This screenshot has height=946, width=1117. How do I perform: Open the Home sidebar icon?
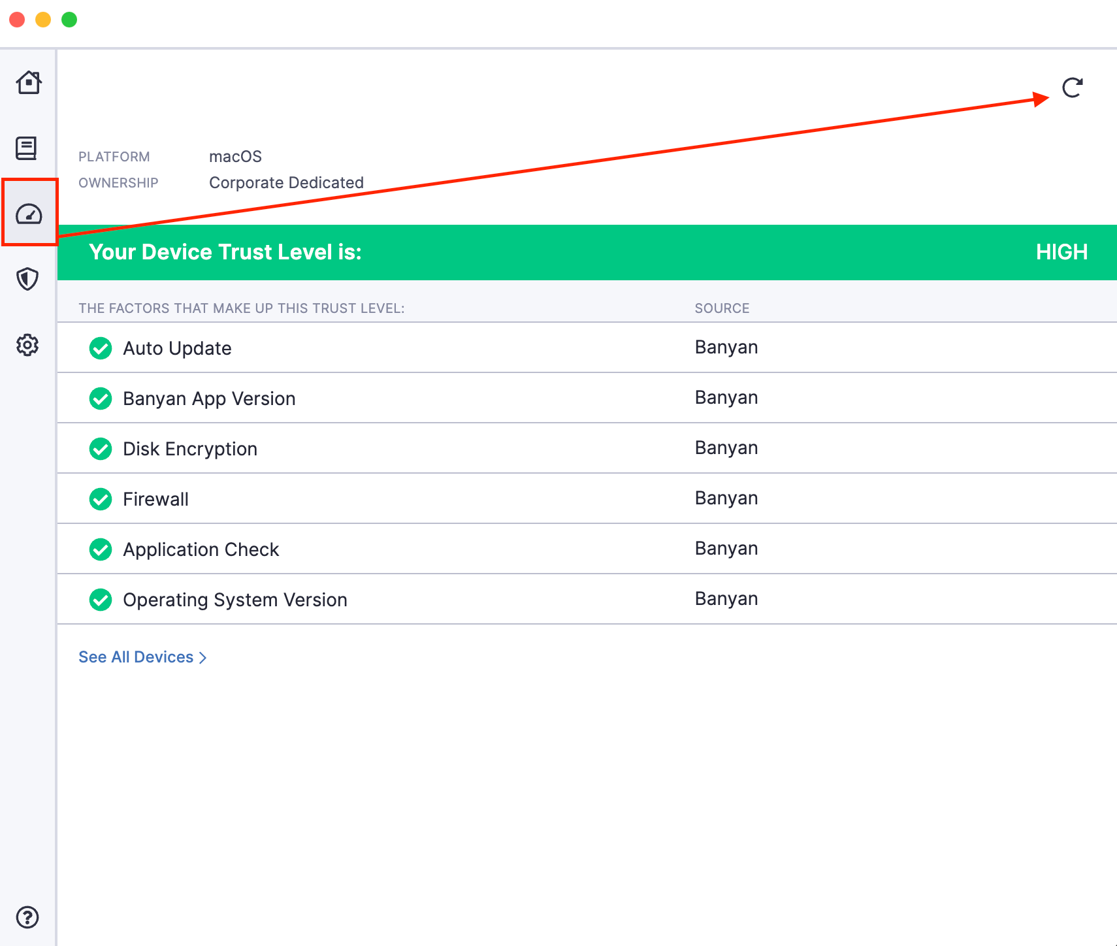point(28,83)
